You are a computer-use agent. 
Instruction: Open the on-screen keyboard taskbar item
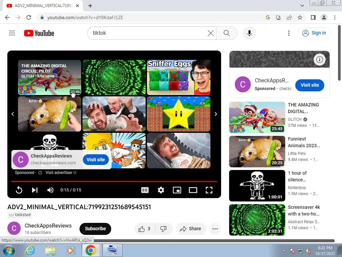(113, 250)
